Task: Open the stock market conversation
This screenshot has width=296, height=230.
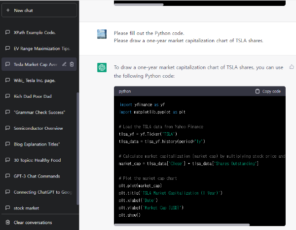Action: point(39,208)
